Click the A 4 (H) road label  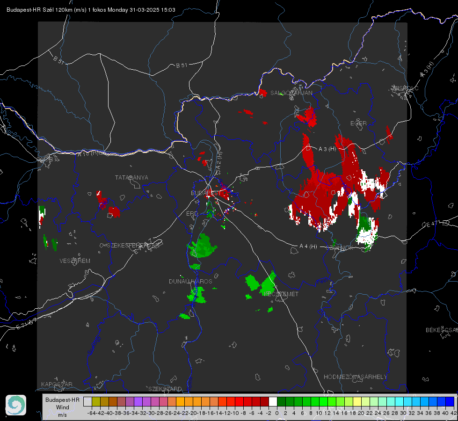(308, 247)
